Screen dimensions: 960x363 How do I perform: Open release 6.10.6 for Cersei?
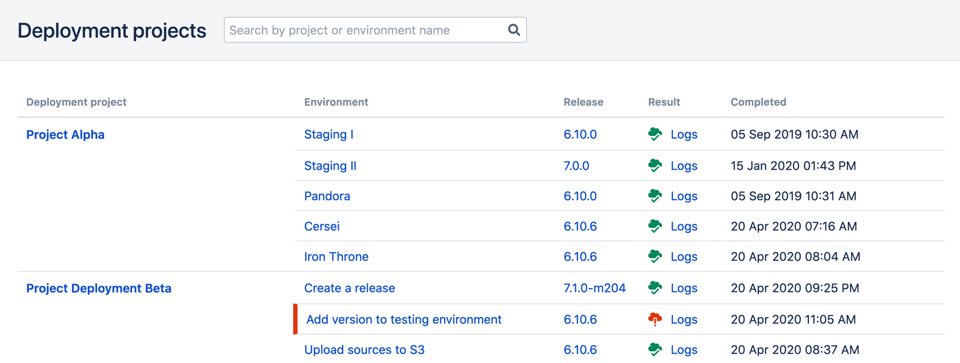(580, 226)
